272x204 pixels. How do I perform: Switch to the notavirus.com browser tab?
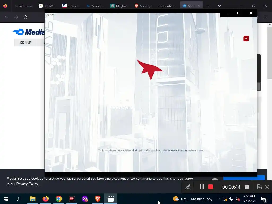click(23, 6)
